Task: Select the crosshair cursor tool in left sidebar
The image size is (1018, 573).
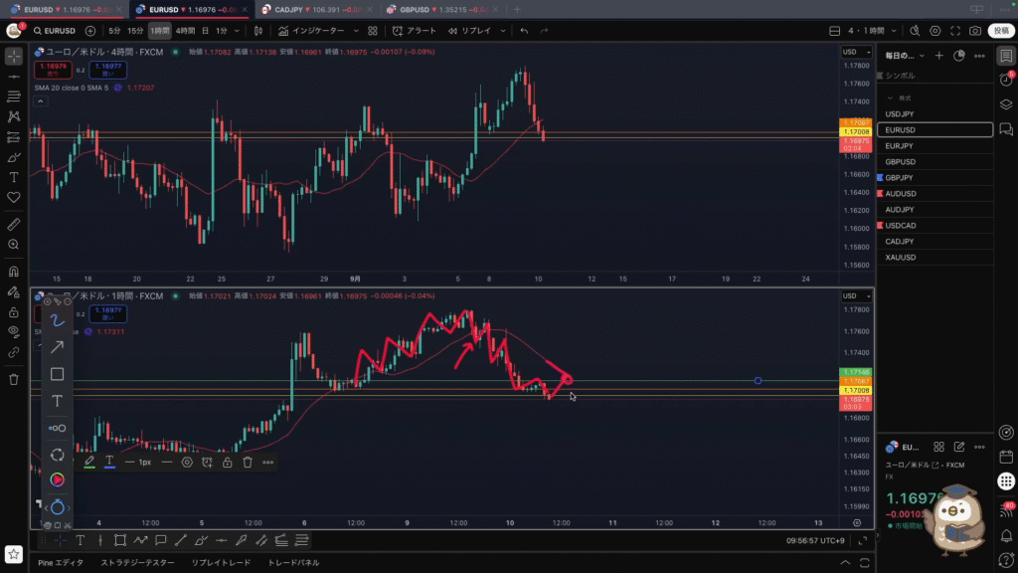Action: click(x=14, y=57)
